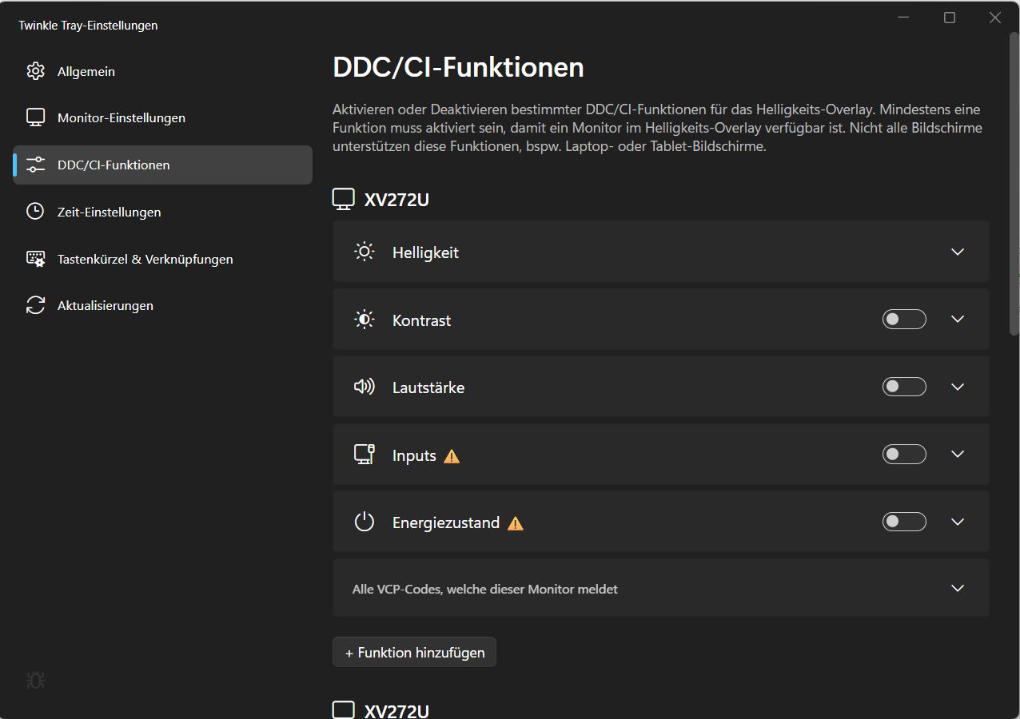
Task: Go to Zeit-Einstellungen in the sidebar
Action: click(x=109, y=213)
